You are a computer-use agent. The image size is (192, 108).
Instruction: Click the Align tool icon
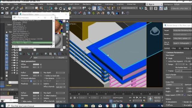(x=146, y=8)
